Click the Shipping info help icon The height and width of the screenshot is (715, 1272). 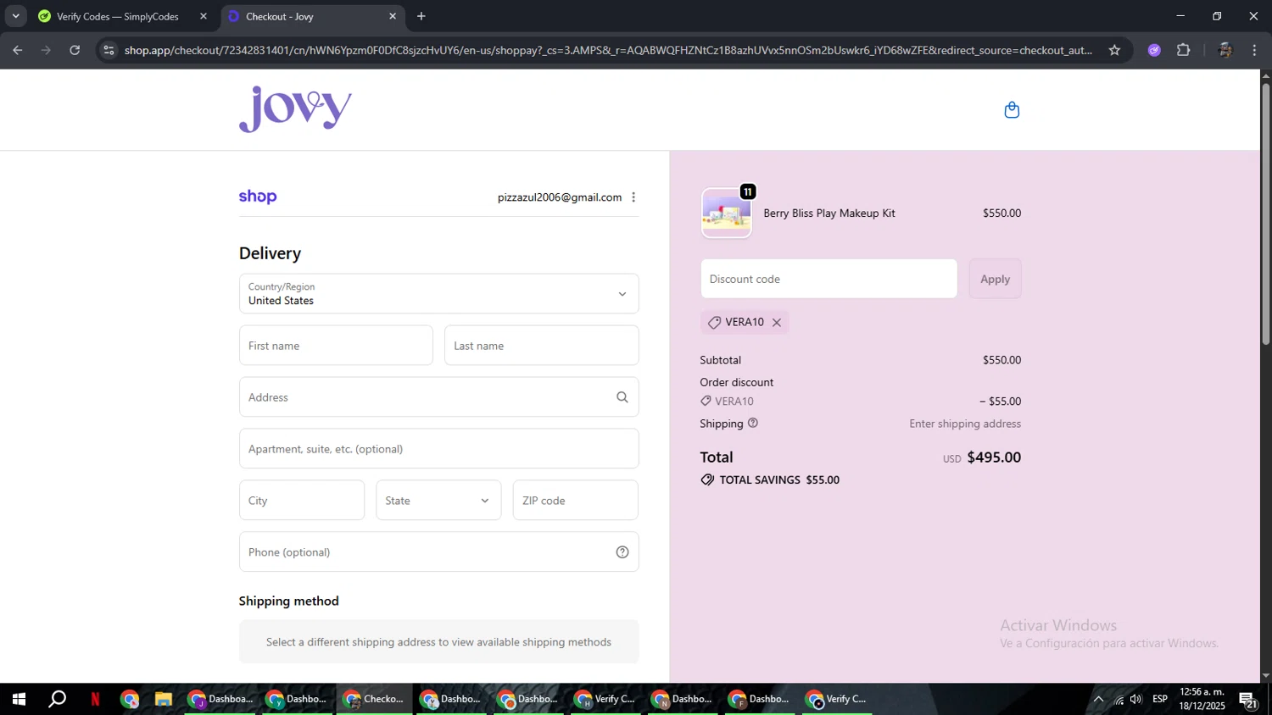[x=753, y=423]
